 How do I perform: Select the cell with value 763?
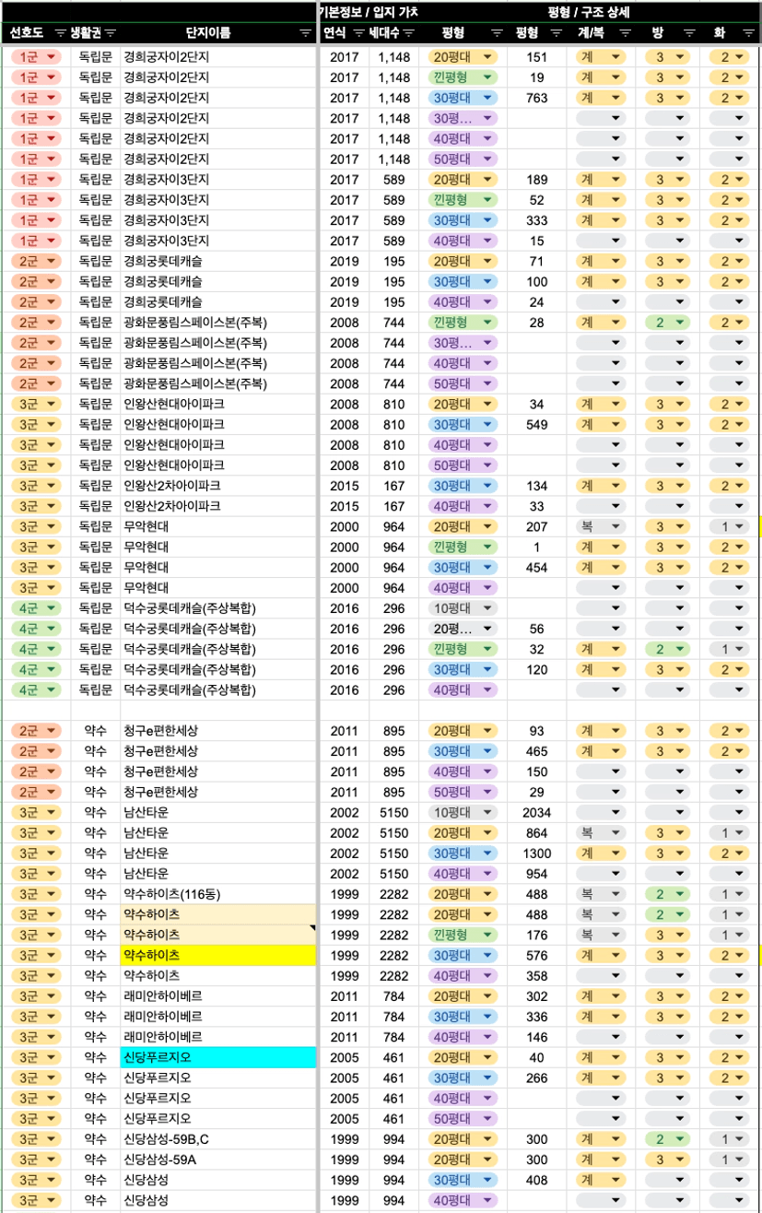pyautogui.click(x=536, y=98)
